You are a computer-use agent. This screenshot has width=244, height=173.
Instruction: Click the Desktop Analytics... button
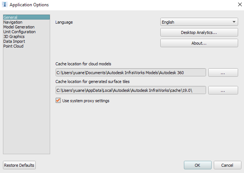199,32
